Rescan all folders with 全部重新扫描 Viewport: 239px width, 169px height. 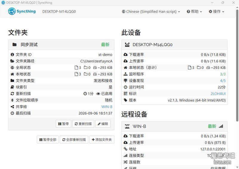coord(74,139)
